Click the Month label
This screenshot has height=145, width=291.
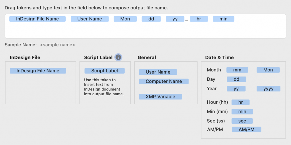click(x=214, y=70)
